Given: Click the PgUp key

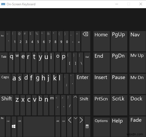Looking at the screenshot, I should click(119, 41).
